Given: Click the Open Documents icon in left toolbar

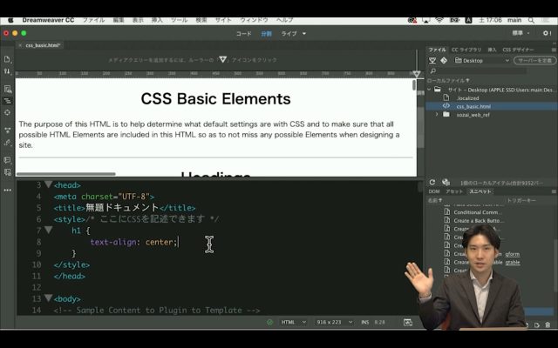Looking at the screenshot, I should (x=7, y=59).
